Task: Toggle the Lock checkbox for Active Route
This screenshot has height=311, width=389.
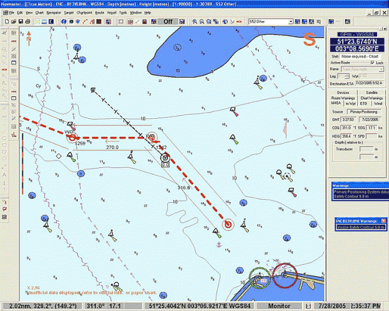Action: point(372,63)
